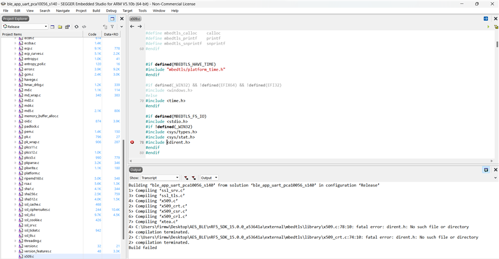Open the View menu
Viewport: 499px width, 259px height.
click(30, 10)
